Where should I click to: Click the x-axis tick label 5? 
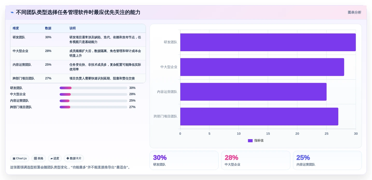click(x=209, y=134)
